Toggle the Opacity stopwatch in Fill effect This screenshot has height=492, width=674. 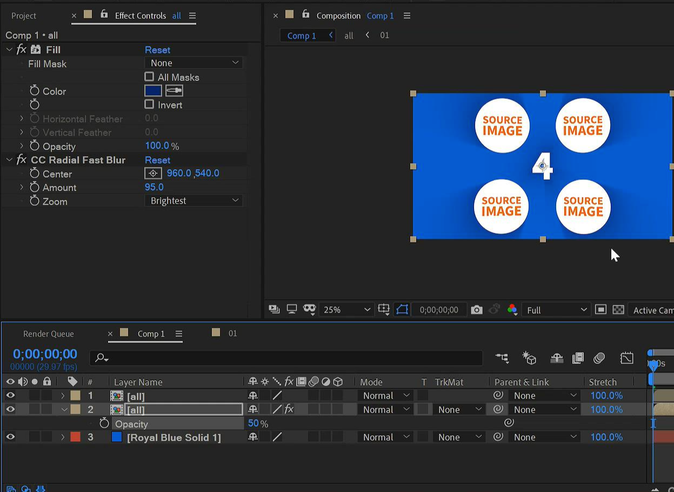[35, 146]
